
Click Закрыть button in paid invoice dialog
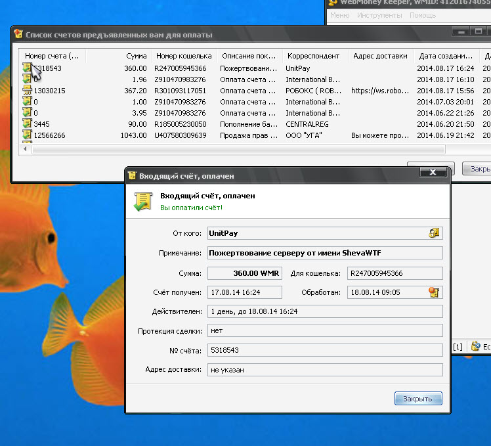pyautogui.click(x=418, y=398)
